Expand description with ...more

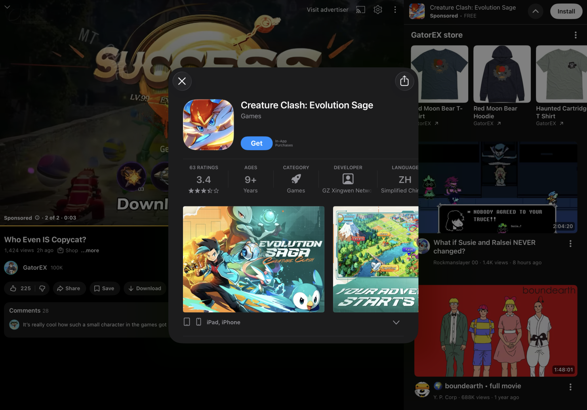90,250
